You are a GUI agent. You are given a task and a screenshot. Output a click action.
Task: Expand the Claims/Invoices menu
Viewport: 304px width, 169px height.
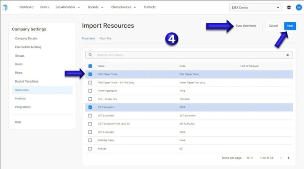(x=123, y=7)
